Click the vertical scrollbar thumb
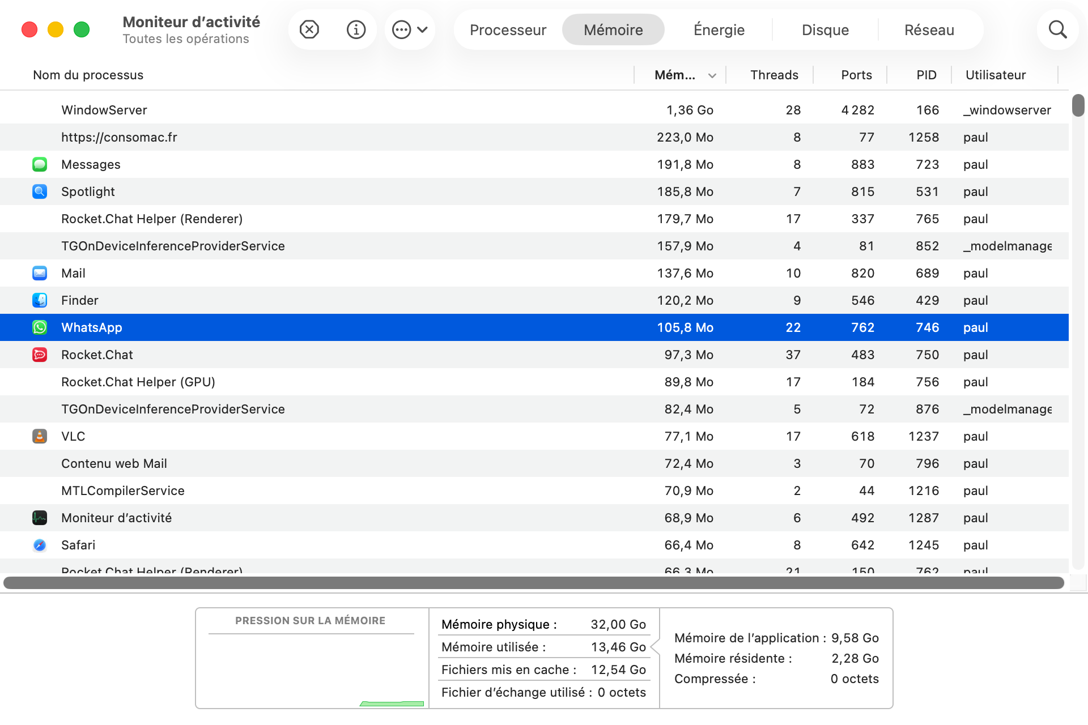1088x725 pixels. point(1078,106)
